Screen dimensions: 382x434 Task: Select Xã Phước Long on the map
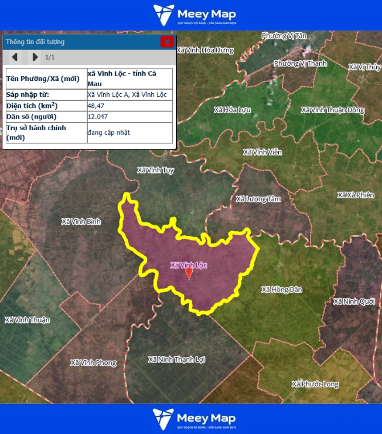coord(315,384)
